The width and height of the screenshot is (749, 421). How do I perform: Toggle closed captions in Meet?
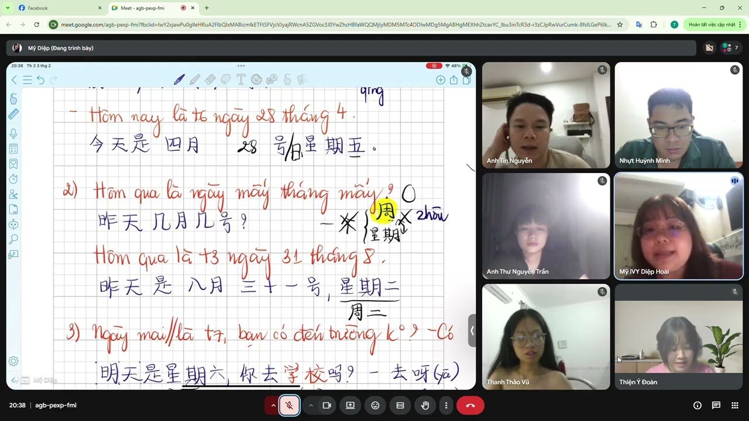coord(400,405)
